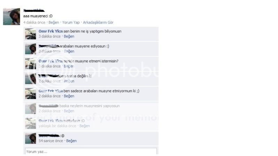Like the comment 'sen benim ne iş yaptıgımı biliyomusn'
The height and width of the screenshot is (156, 278).
(x=69, y=36)
